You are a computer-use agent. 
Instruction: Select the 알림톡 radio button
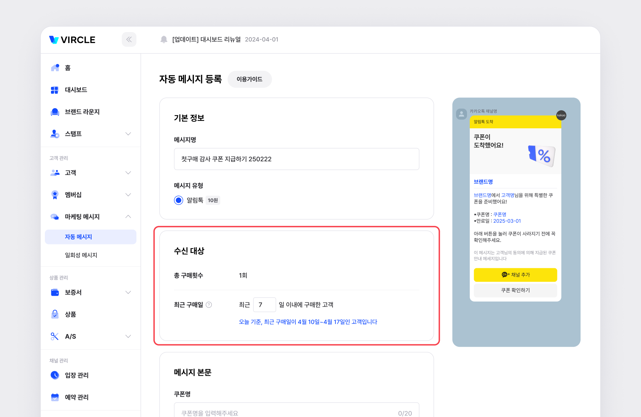(179, 200)
